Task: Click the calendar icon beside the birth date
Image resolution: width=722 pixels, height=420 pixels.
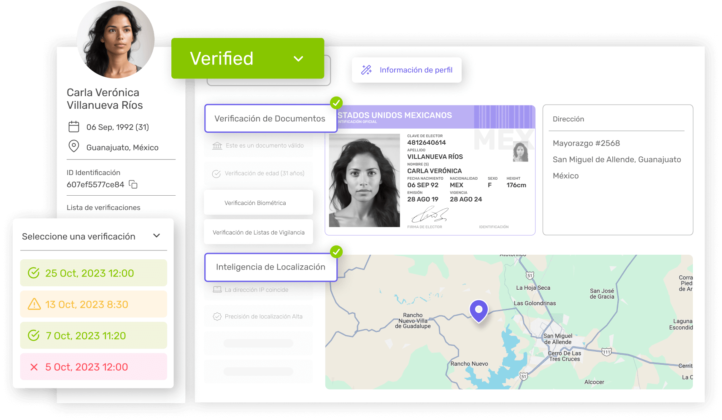Action: (73, 127)
